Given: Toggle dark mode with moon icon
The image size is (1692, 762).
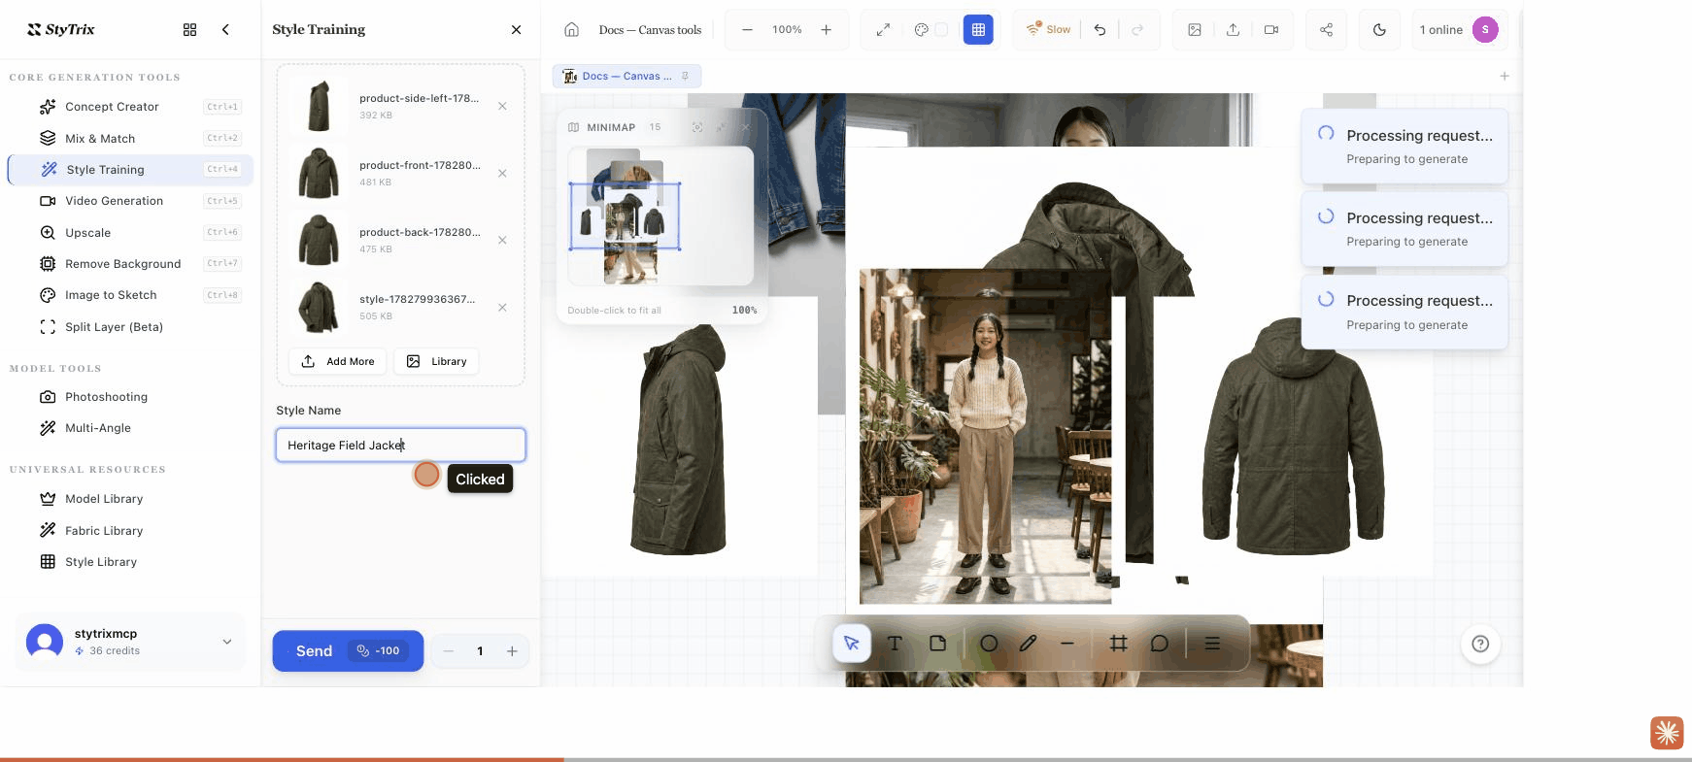Looking at the screenshot, I should pyautogui.click(x=1379, y=30).
